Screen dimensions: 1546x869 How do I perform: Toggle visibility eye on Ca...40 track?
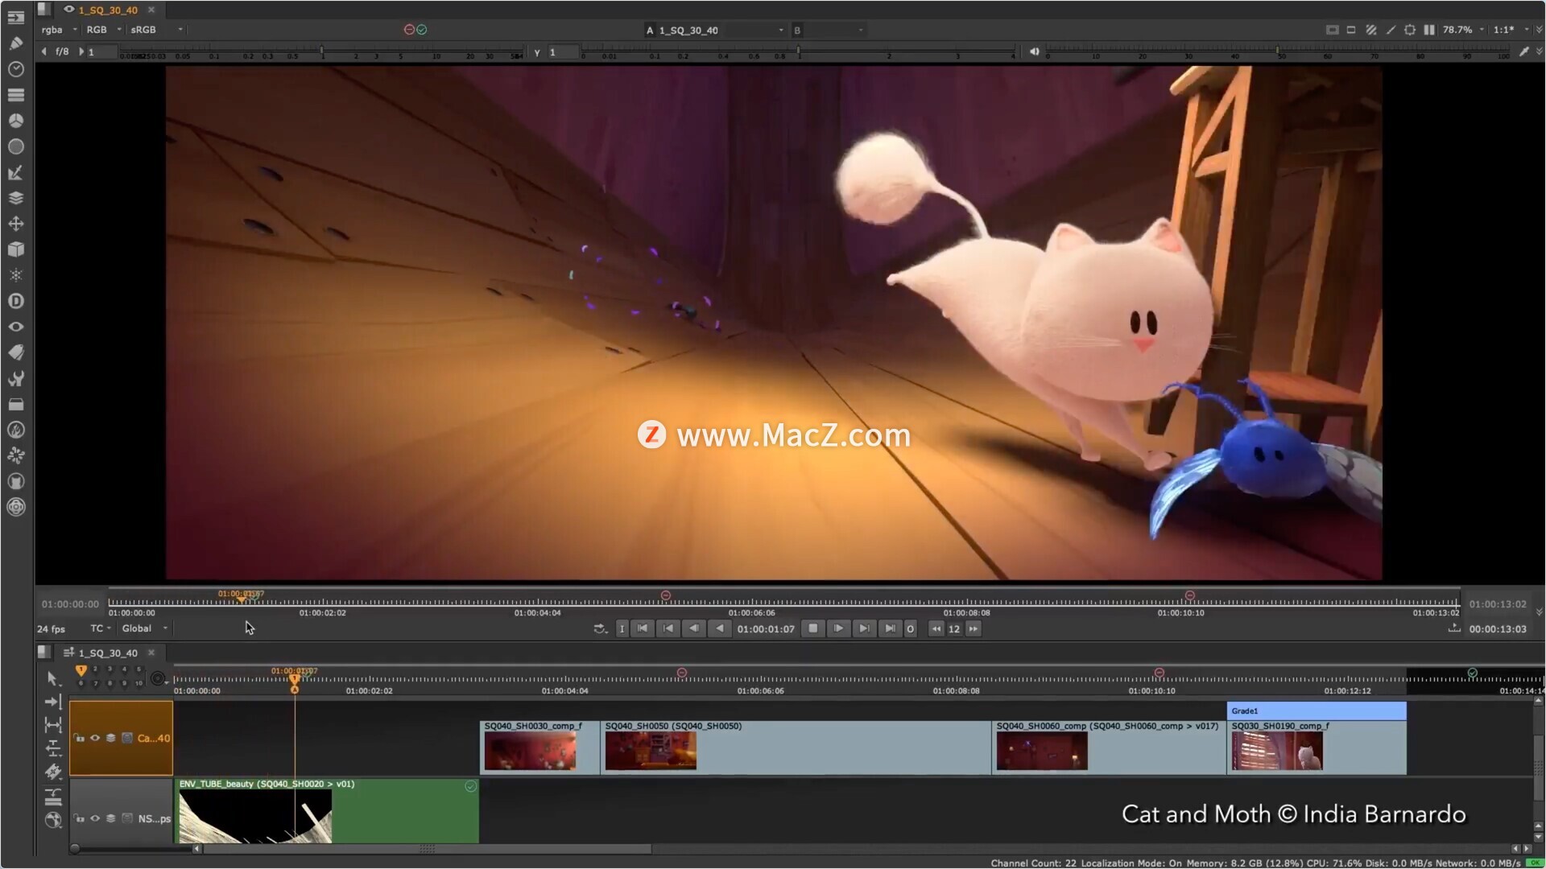tap(95, 738)
